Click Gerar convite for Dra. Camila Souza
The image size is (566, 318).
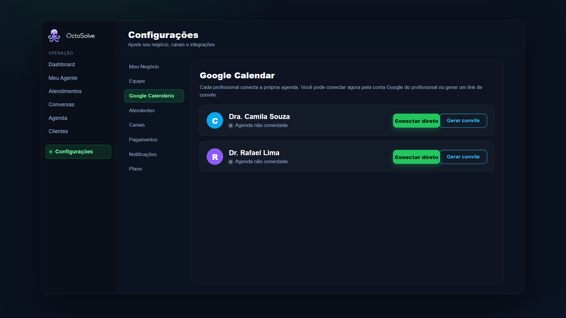(x=463, y=121)
